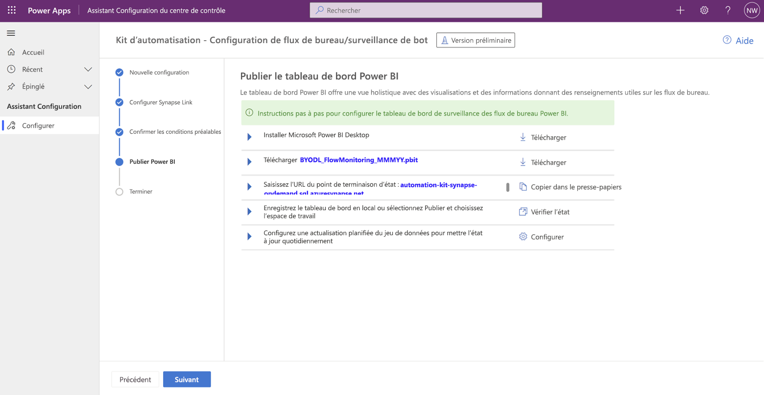Open the question mark help icon
Viewport: 764px width, 395px height.
(x=728, y=10)
